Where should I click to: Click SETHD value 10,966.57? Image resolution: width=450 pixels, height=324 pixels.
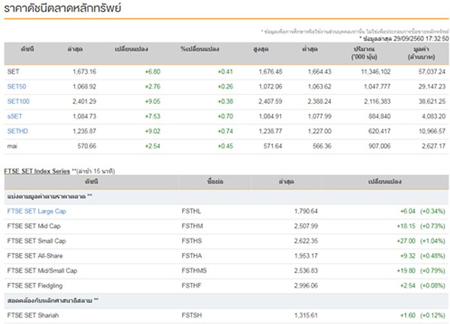click(x=432, y=131)
